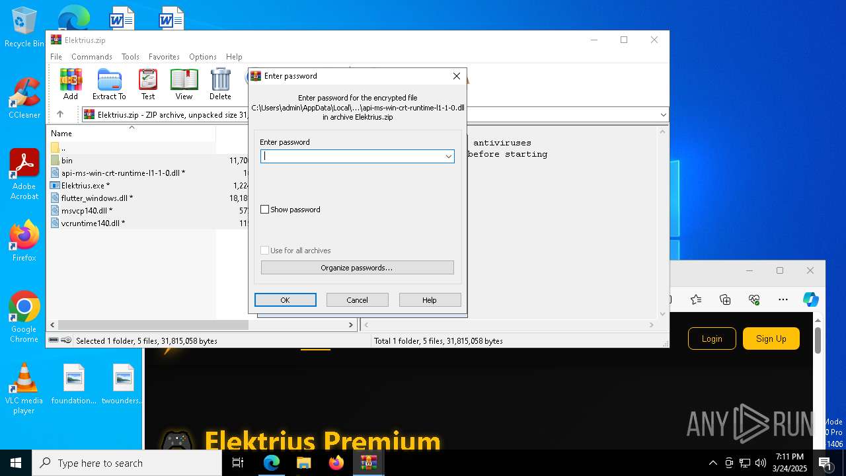
Task: Click the Login button on the web page
Action: (x=712, y=338)
